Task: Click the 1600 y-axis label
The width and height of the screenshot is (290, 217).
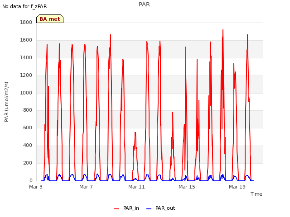Action: [x=26, y=40]
